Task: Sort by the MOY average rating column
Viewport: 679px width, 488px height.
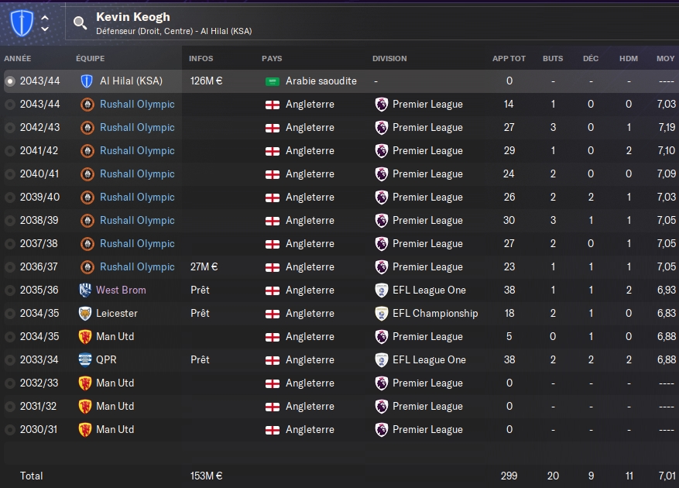Action: pyautogui.click(x=665, y=58)
